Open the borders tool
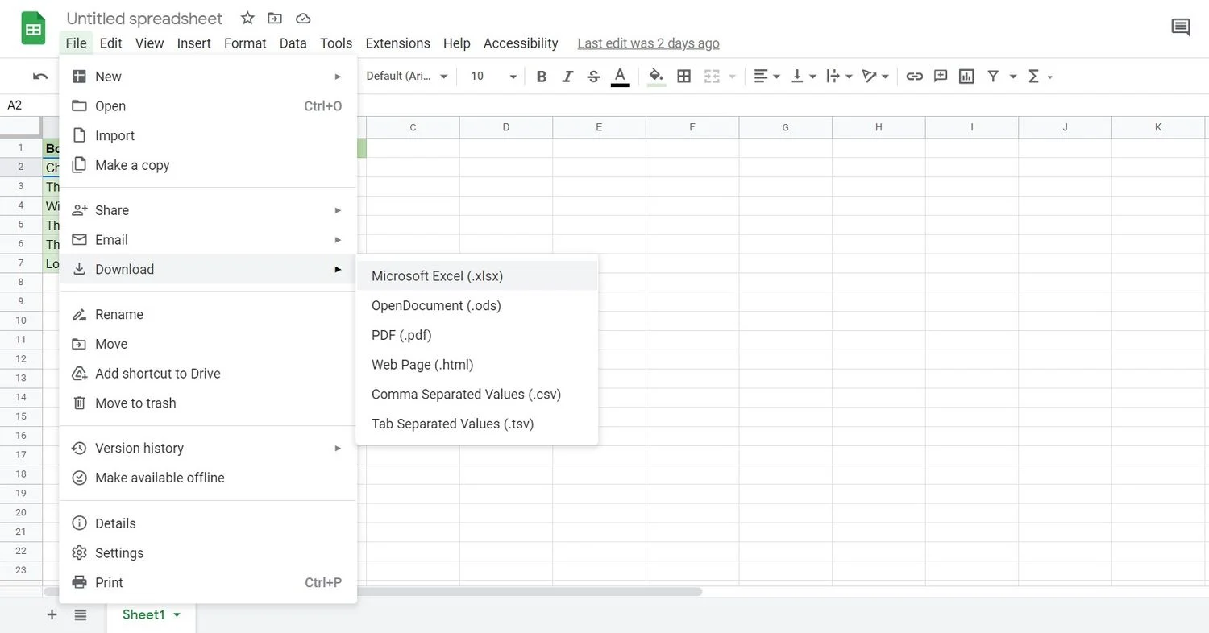This screenshot has height=633, width=1209. [x=683, y=77]
